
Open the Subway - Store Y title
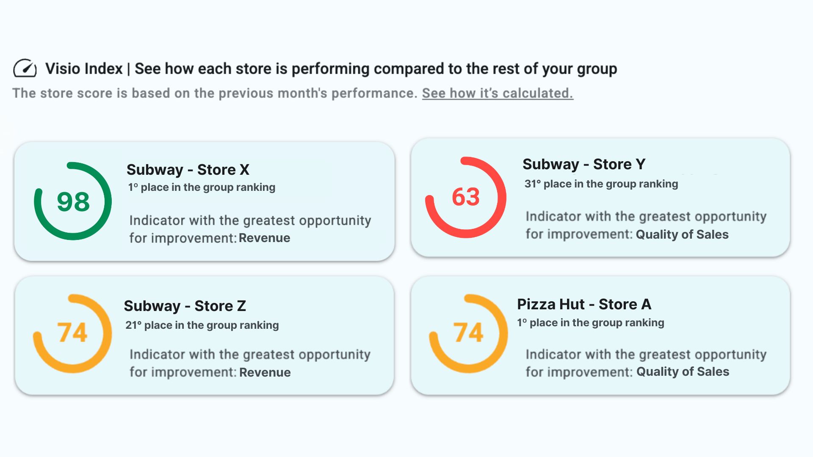click(584, 164)
